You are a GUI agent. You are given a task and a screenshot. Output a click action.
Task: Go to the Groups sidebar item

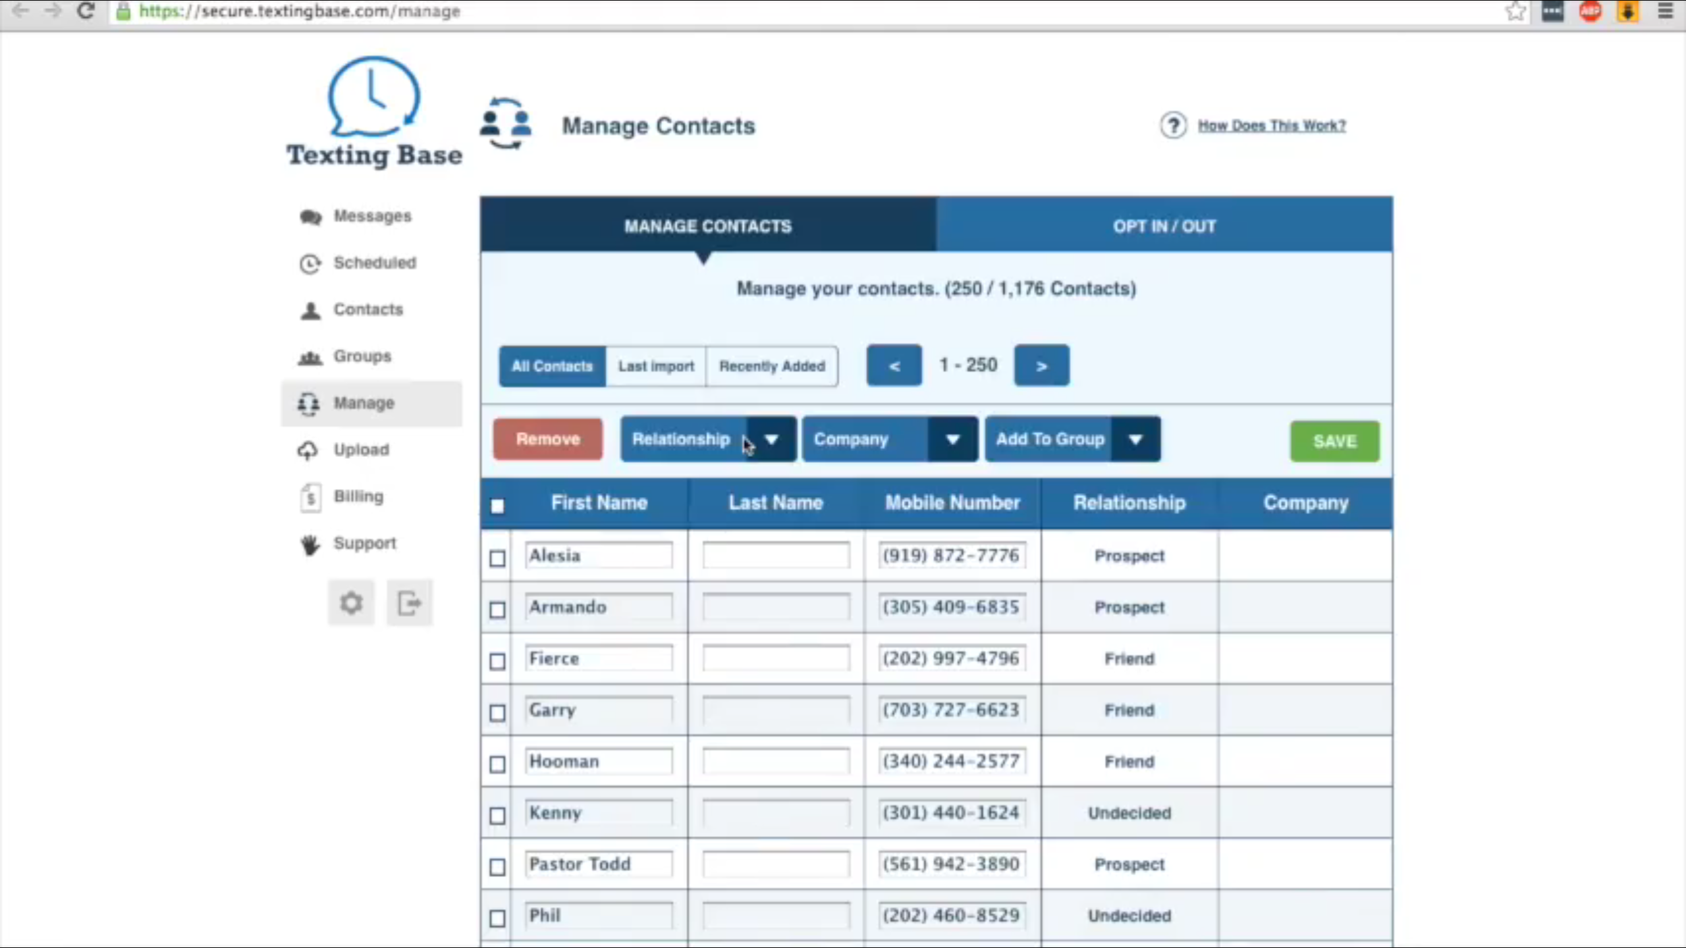(x=362, y=356)
